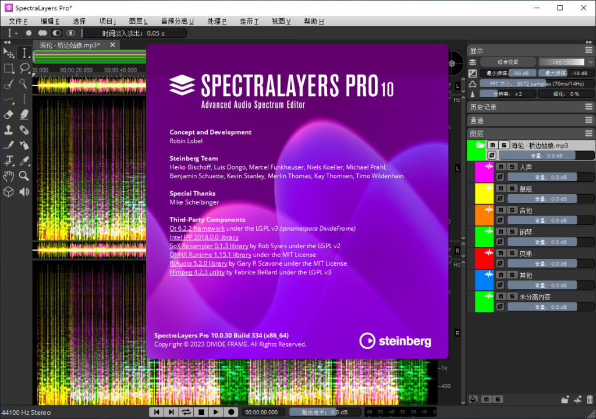Open the tool preset dropdown arrow in options bar
596x419 pixels.
[16, 33]
